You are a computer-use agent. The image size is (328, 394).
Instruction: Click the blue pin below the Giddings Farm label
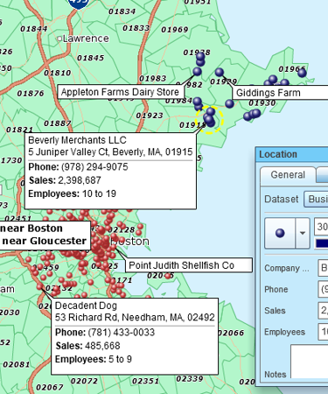point(229,103)
